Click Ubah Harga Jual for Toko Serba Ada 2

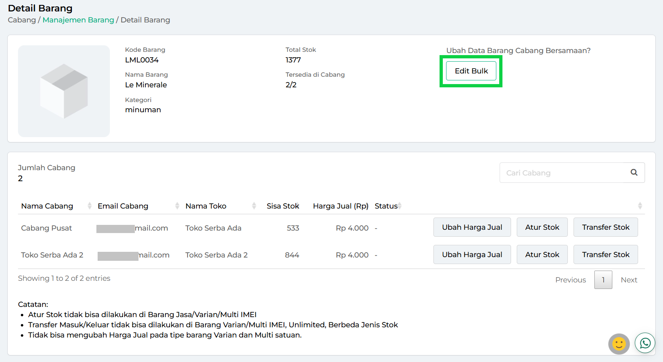472,255
